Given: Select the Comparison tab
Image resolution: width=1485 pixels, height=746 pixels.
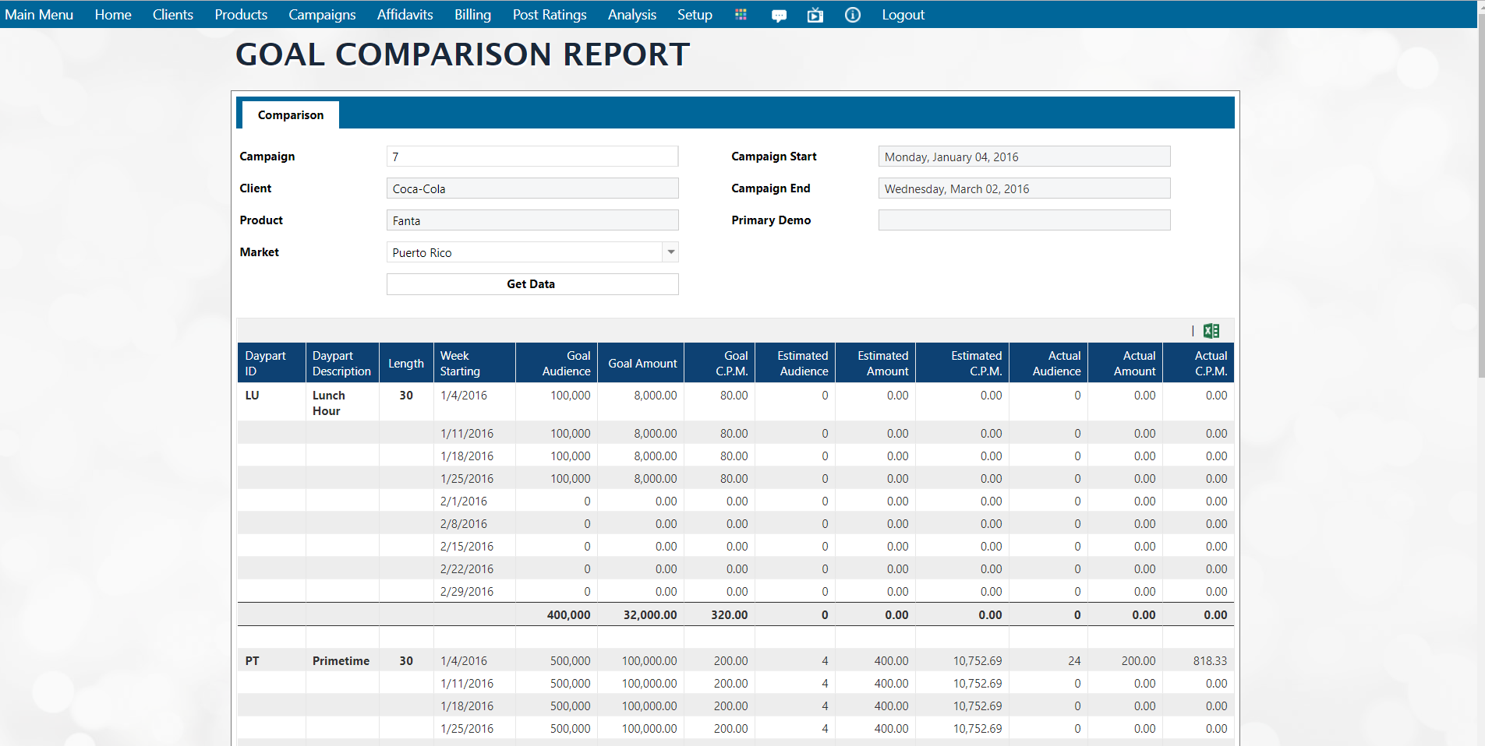Looking at the screenshot, I should [x=290, y=115].
